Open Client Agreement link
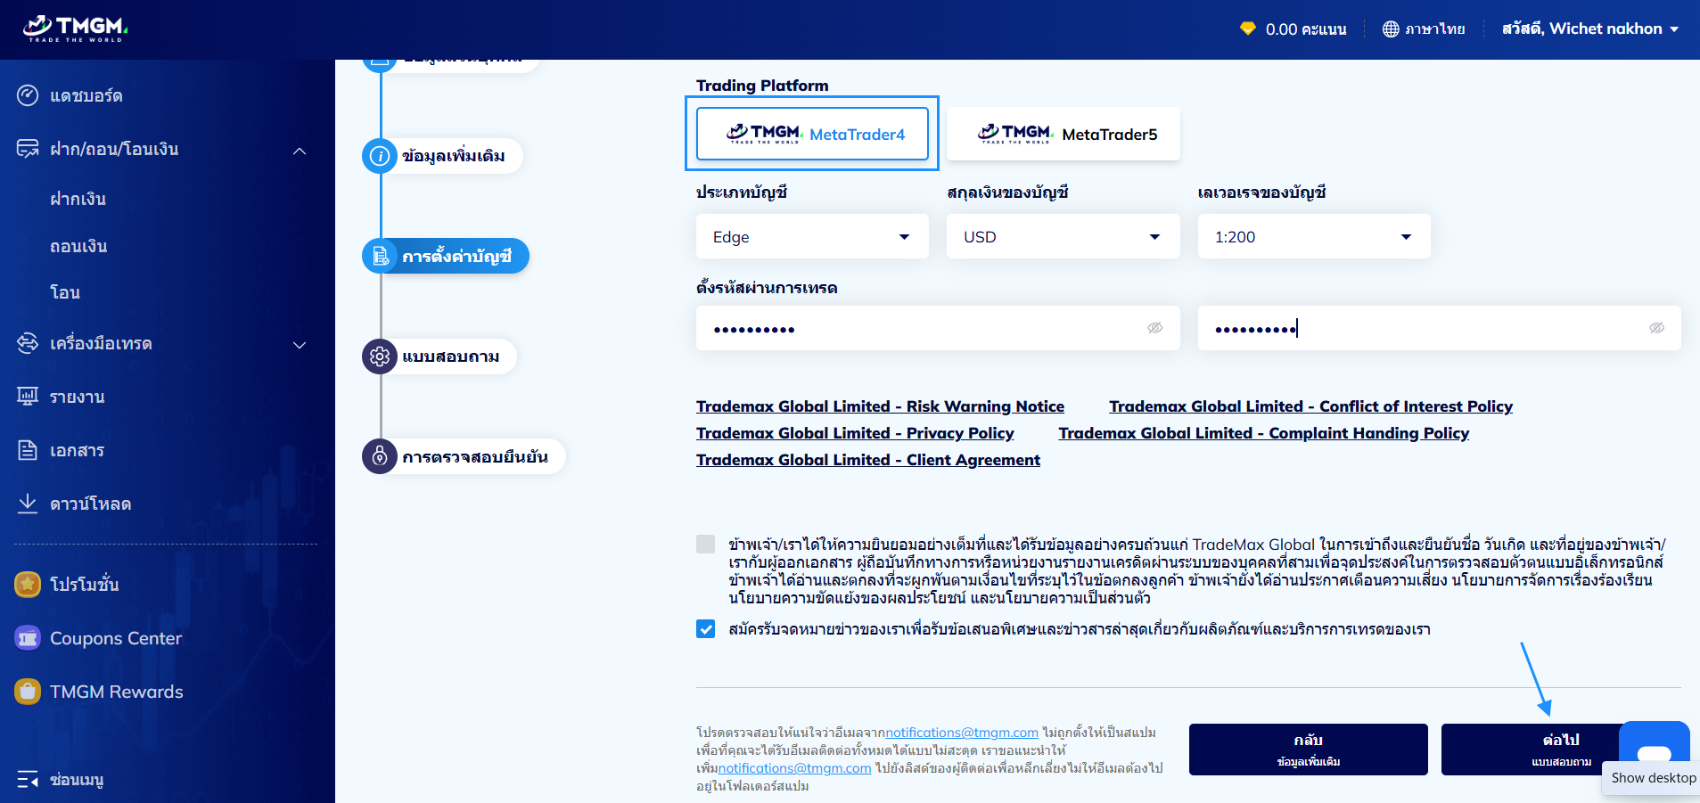 (868, 460)
